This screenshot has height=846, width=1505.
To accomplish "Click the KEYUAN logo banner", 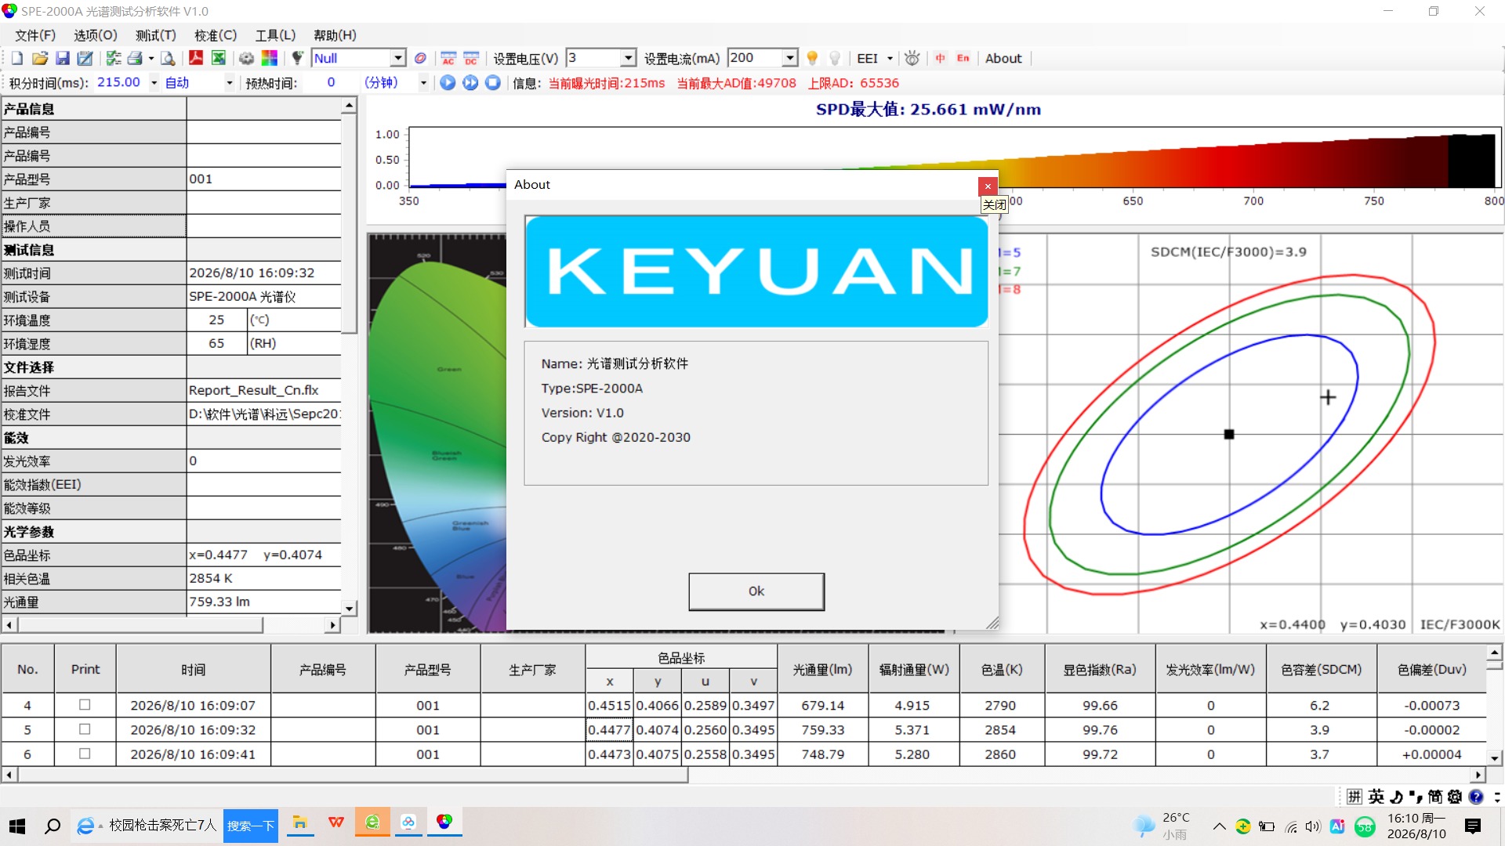I will tap(756, 272).
